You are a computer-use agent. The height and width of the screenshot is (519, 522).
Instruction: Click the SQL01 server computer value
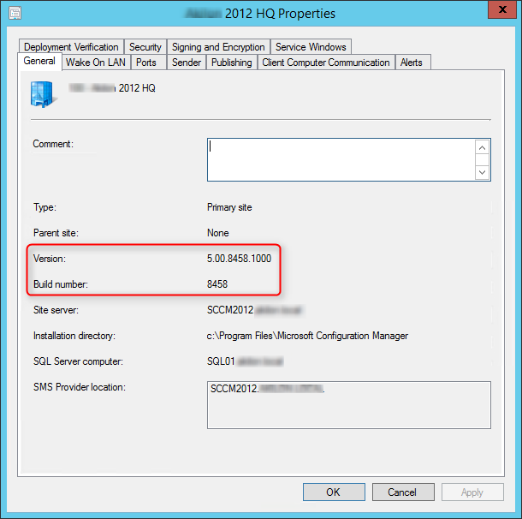click(221, 361)
